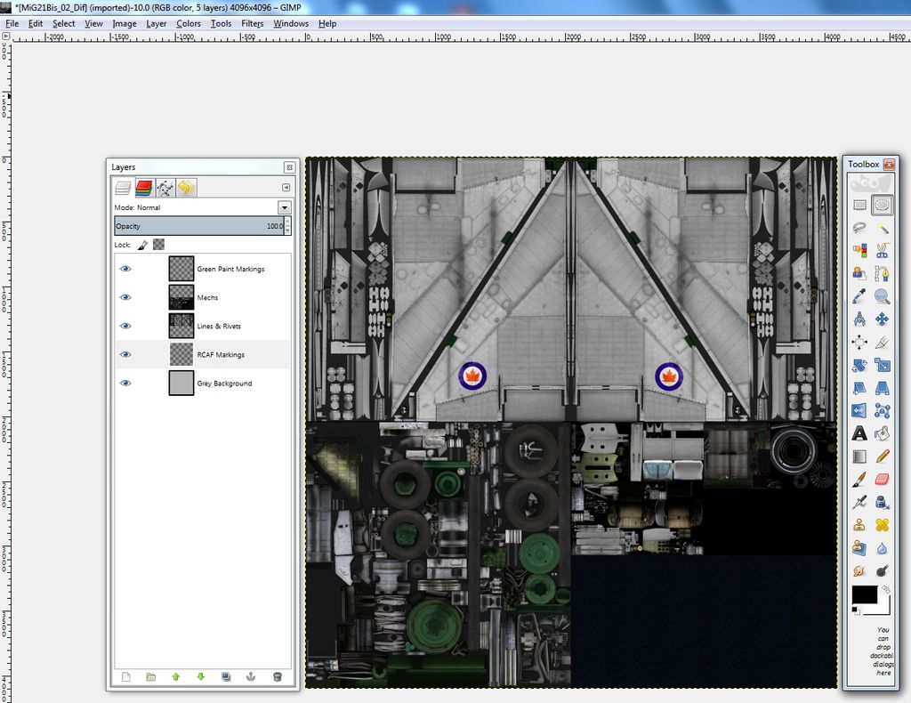Open the Filters menu
Viewport: 911px width, 703px height.
253,24
